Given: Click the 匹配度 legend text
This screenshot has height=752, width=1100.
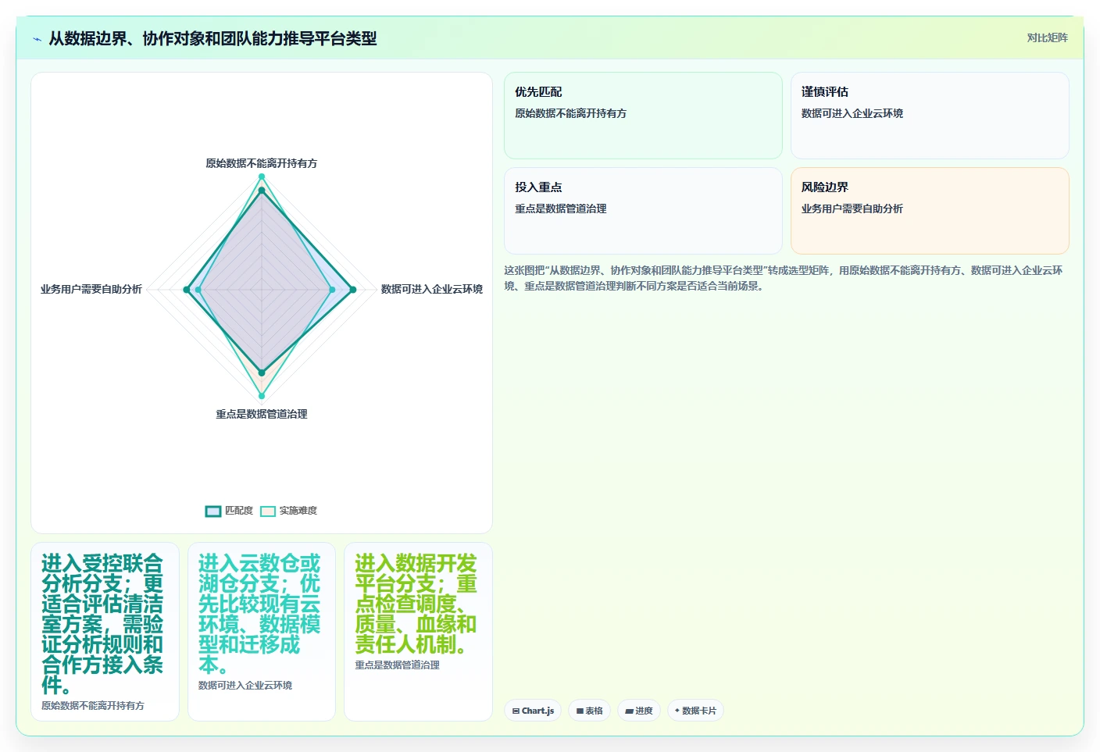Looking at the screenshot, I should 239,511.
